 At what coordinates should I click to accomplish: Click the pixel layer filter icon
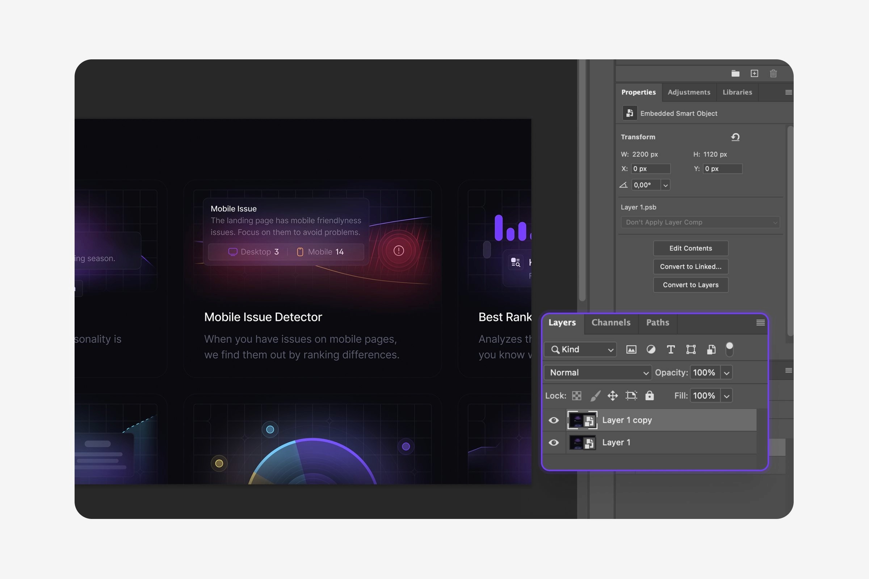point(631,349)
